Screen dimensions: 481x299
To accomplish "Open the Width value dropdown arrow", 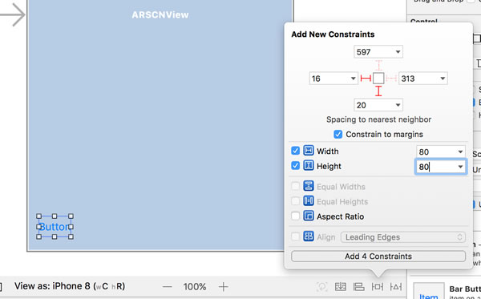I will coord(460,152).
